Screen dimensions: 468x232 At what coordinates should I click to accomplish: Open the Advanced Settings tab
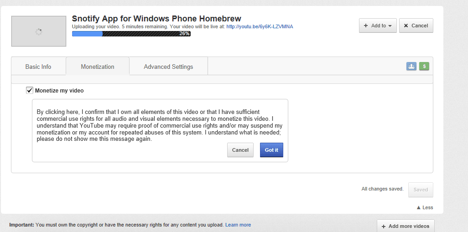[168, 67]
